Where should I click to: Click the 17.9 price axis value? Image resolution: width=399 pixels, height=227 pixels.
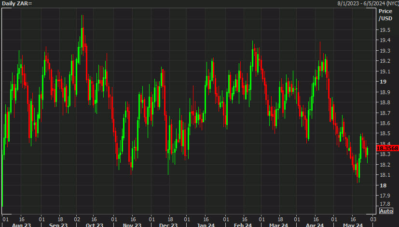coord(385,196)
